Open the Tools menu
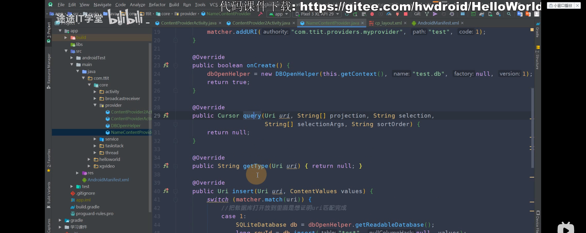 coord(200,5)
